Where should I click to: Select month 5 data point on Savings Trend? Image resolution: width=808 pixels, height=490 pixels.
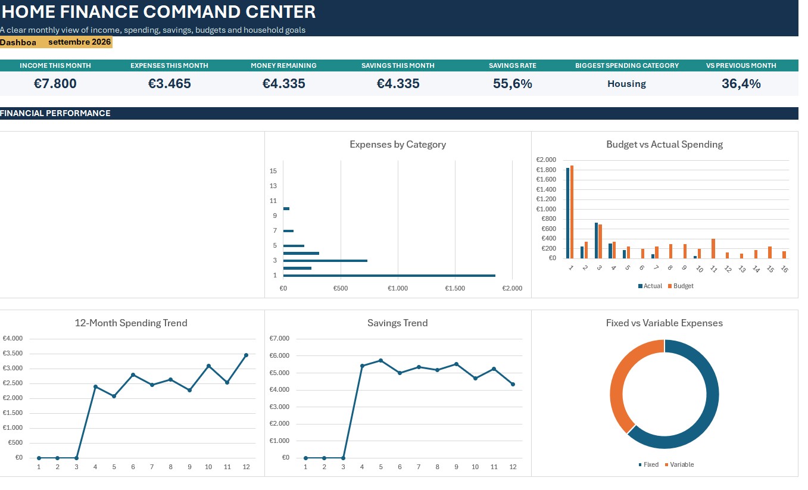[x=380, y=360]
